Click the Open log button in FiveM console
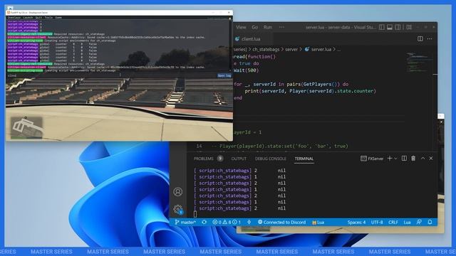The width and height of the screenshot is (456, 256). (224, 75)
